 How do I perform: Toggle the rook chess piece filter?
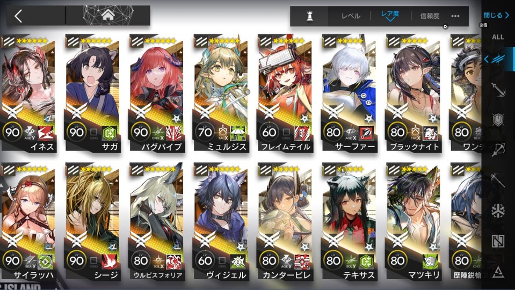pyautogui.click(x=309, y=16)
